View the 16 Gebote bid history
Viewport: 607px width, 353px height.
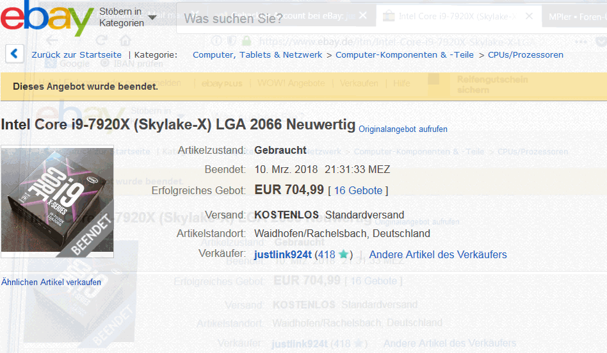click(x=358, y=191)
